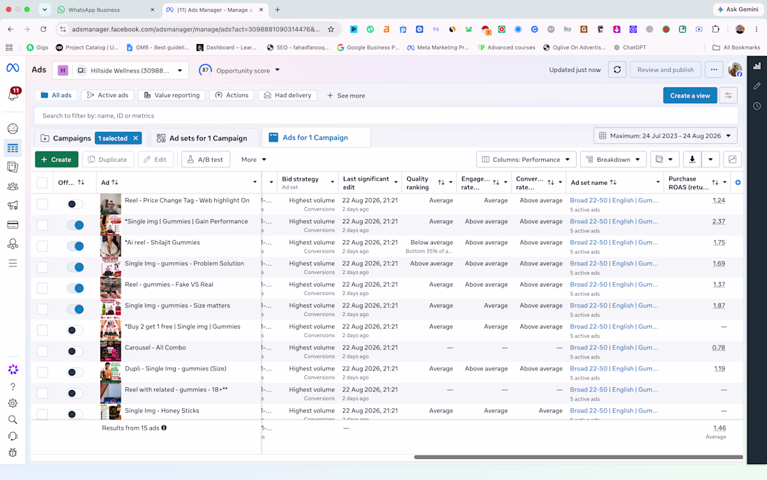Open the Breakdown dropdown
Viewport: 767px width, 480px height.
tap(614, 160)
